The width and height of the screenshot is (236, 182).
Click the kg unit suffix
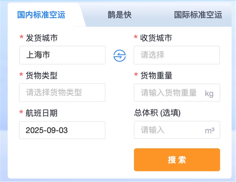tap(209, 93)
